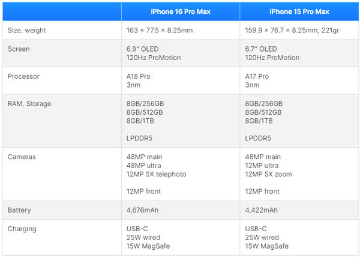Click the Processor row label
The height and width of the screenshot is (257, 360).
click(23, 76)
